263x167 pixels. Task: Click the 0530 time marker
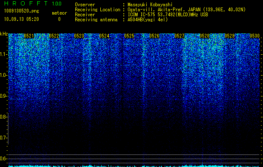click(x=255, y=36)
